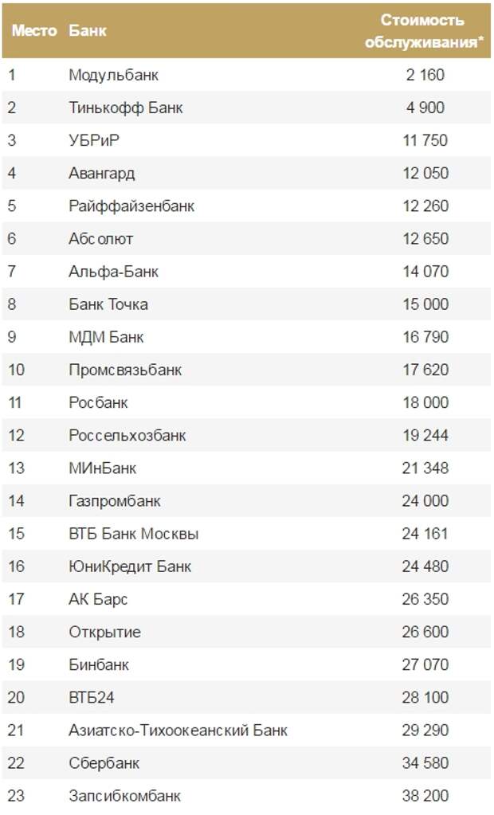Click the Сбербанк cost value 34 580

[425, 762]
